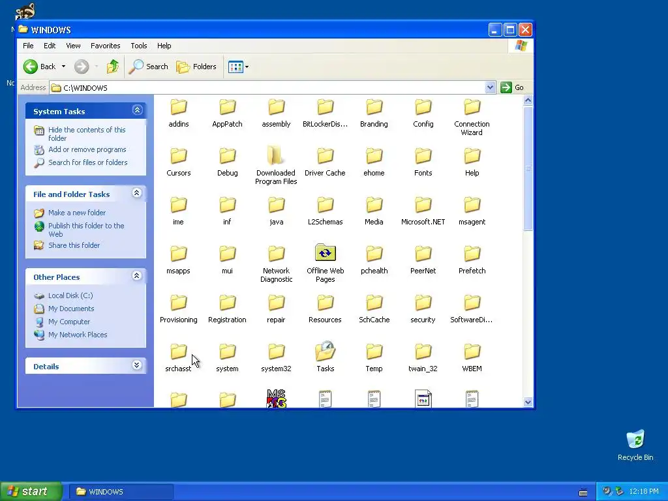Screen dimensions: 668x501
Task: Select the system32 folder
Action: pos(276,358)
